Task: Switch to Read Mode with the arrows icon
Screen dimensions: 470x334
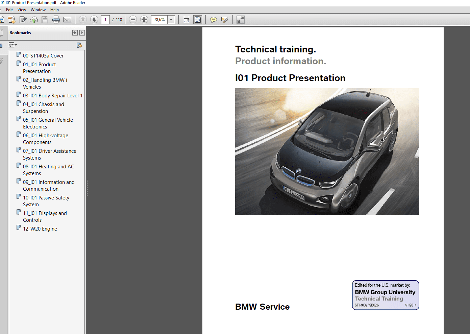Action: tap(240, 20)
